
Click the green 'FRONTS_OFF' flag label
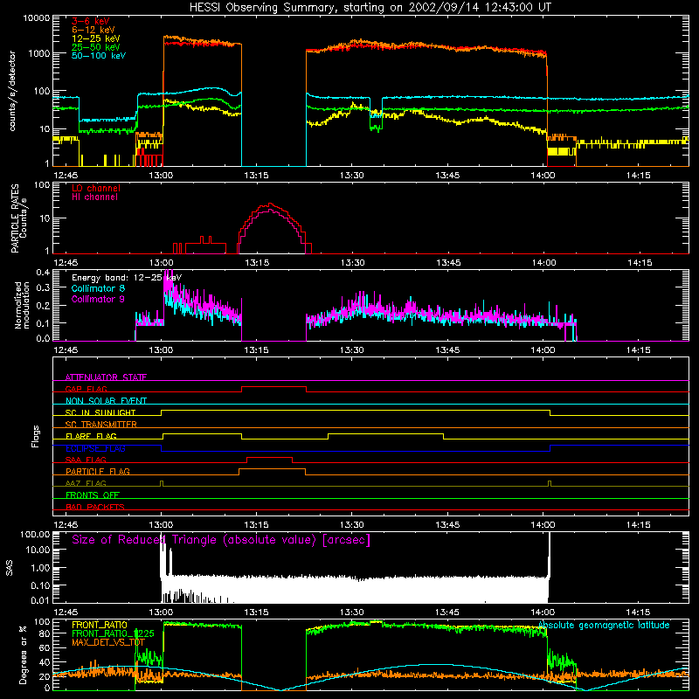(x=93, y=495)
